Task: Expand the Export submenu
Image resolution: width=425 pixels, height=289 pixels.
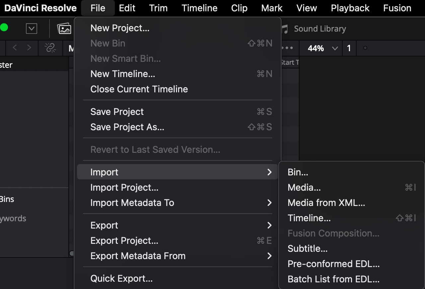Action: [x=177, y=225]
